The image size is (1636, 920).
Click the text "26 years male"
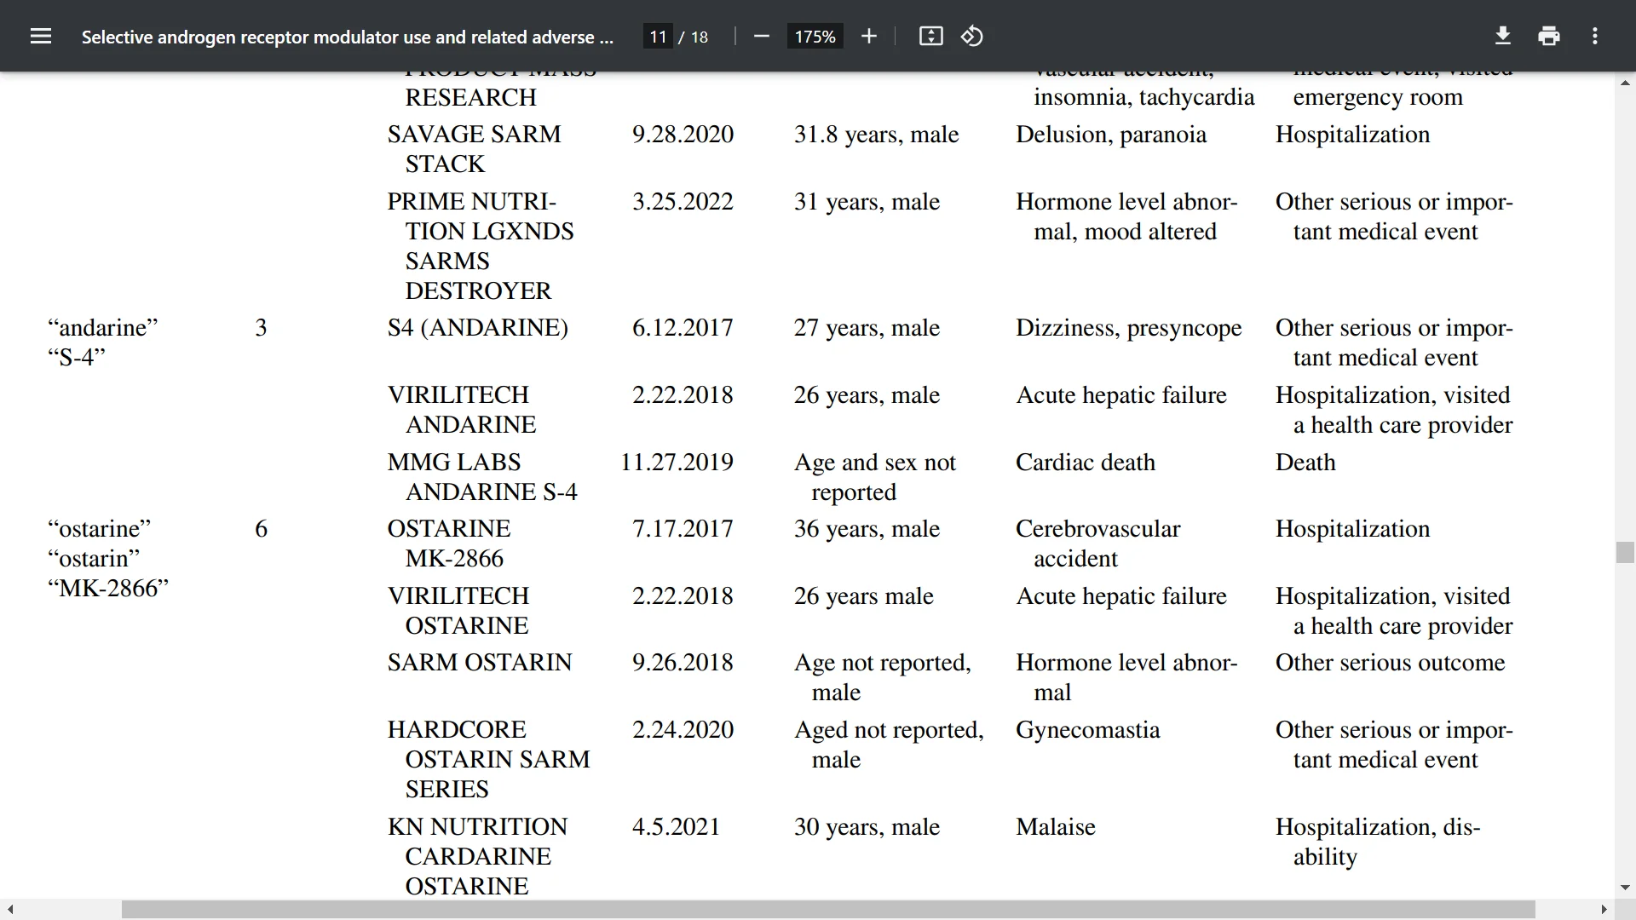864,596
